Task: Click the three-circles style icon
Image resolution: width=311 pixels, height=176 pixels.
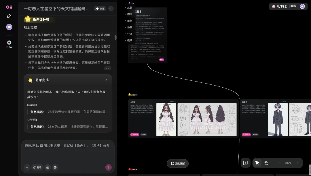Action: 48,167
